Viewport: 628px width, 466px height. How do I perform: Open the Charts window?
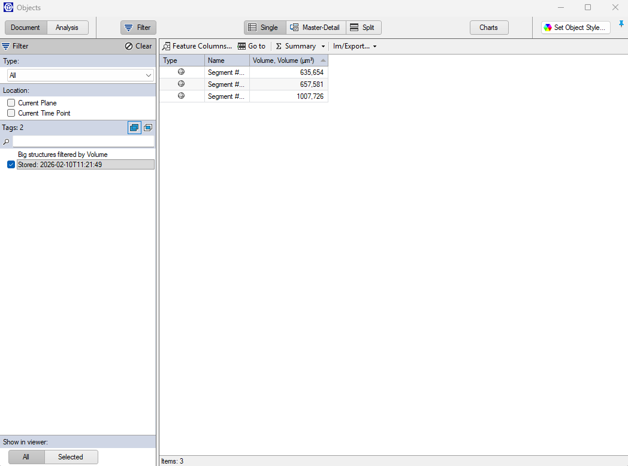point(488,27)
